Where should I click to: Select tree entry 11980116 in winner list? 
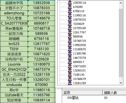(x=79, y=15)
